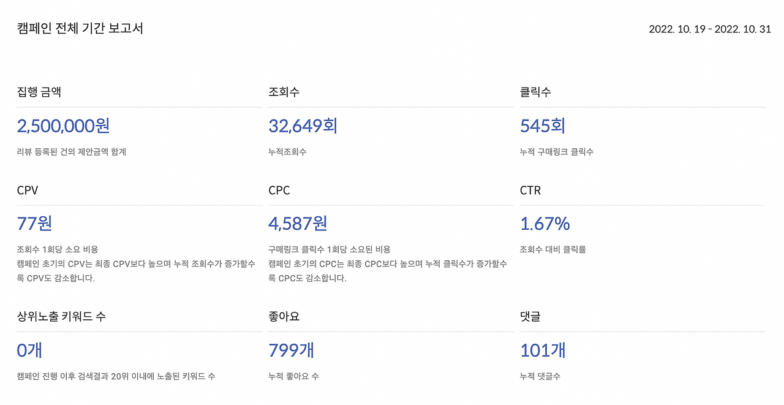Select the 799개 likes value
The image size is (784, 405).
[292, 350]
